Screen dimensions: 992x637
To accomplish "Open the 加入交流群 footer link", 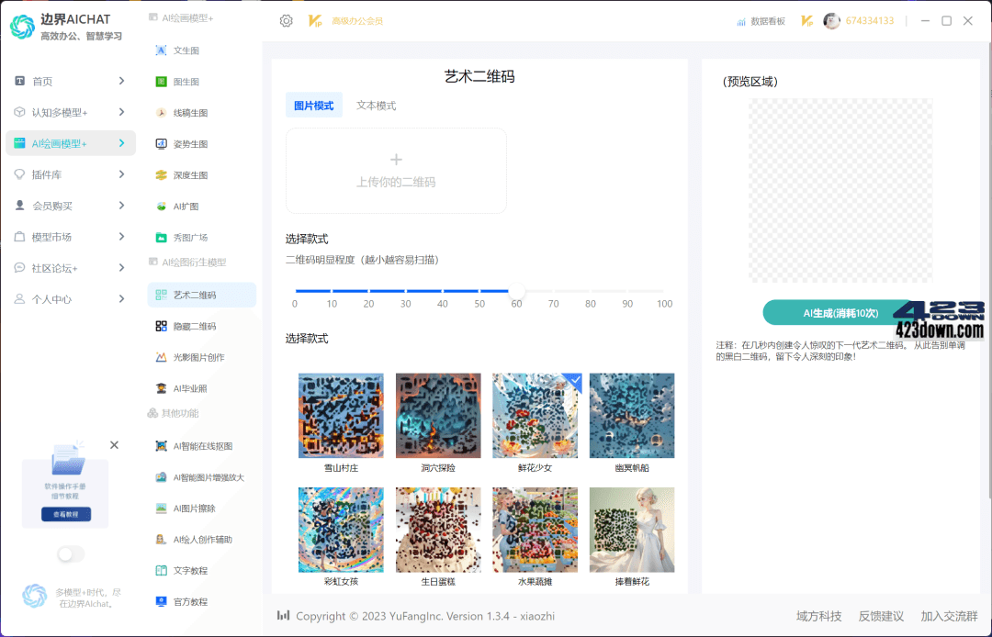I will coord(949,616).
